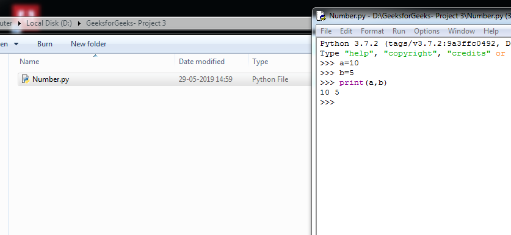This screenshot has height=235, width=511.
Task: Open the Window menu in IDLE
Action: click(x=461, y=31)
